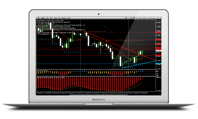This screenshot has width=198, height=119.
Task: Open the Edit menu
Action: click(51, 18)
